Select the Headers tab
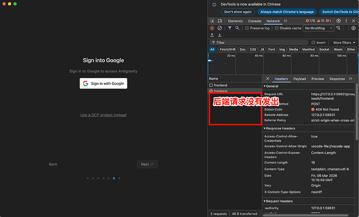359x217 pixels. (x=281, y=79)
